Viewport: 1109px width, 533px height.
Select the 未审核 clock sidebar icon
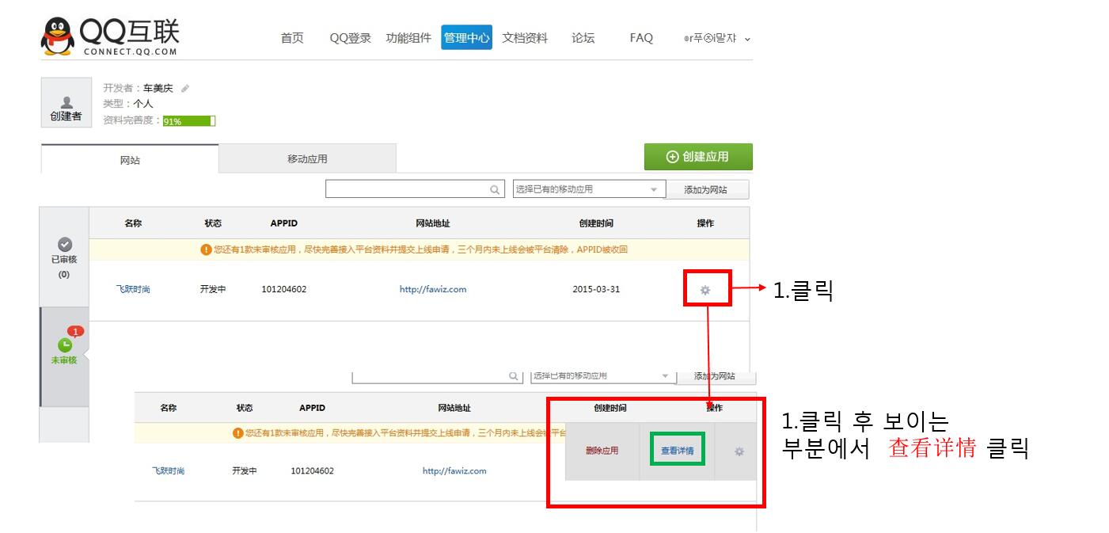(65, 345)
